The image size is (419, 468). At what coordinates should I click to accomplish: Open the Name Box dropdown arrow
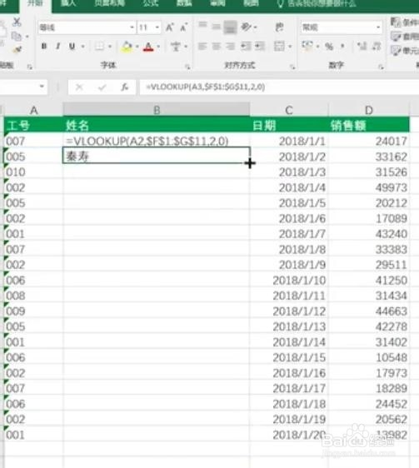(42, 87)
